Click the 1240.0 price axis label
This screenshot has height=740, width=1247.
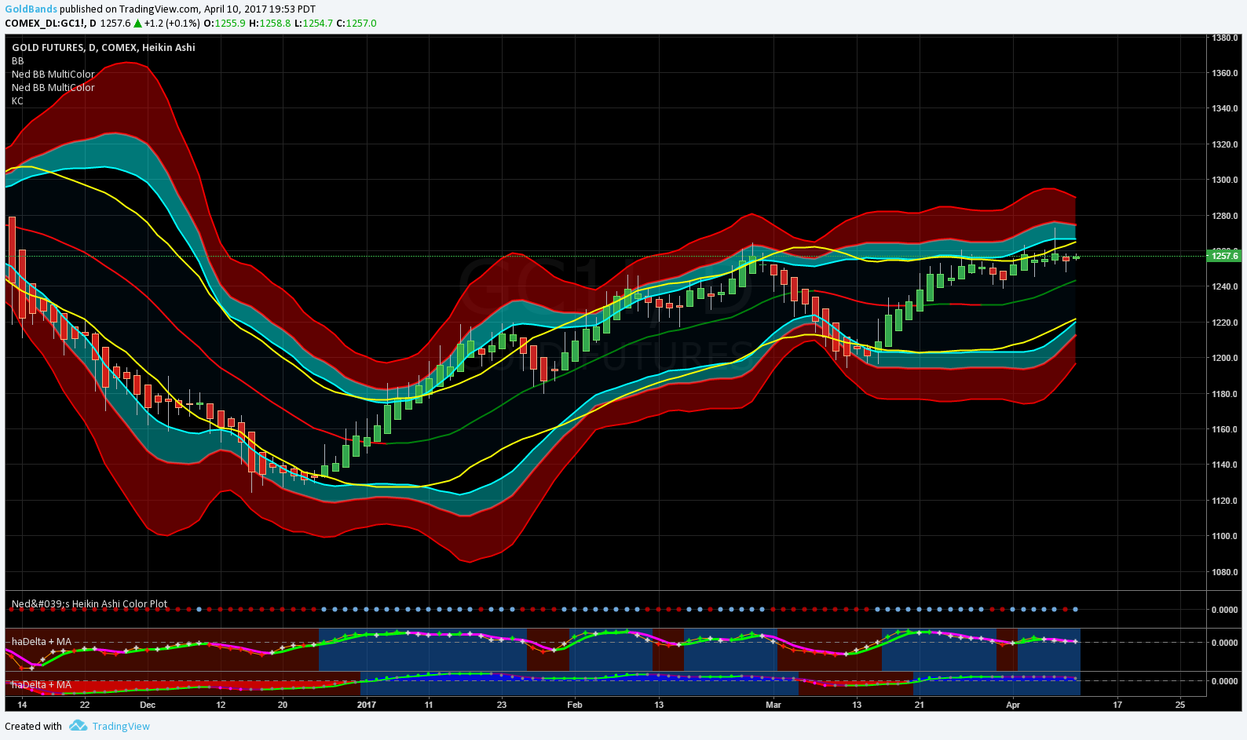click(x=1225, y=286)
